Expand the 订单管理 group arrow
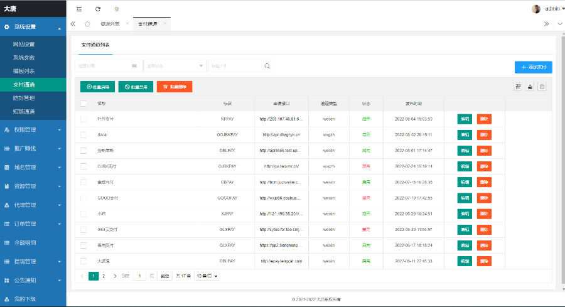 [x=60, y=224]
